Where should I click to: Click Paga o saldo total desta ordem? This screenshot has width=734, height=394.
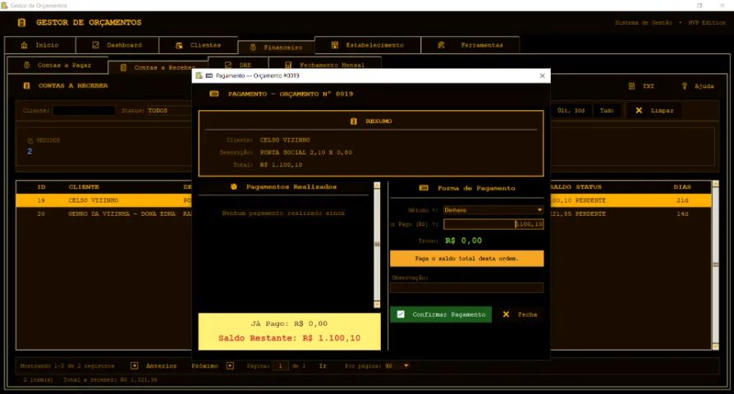[466, 259]
